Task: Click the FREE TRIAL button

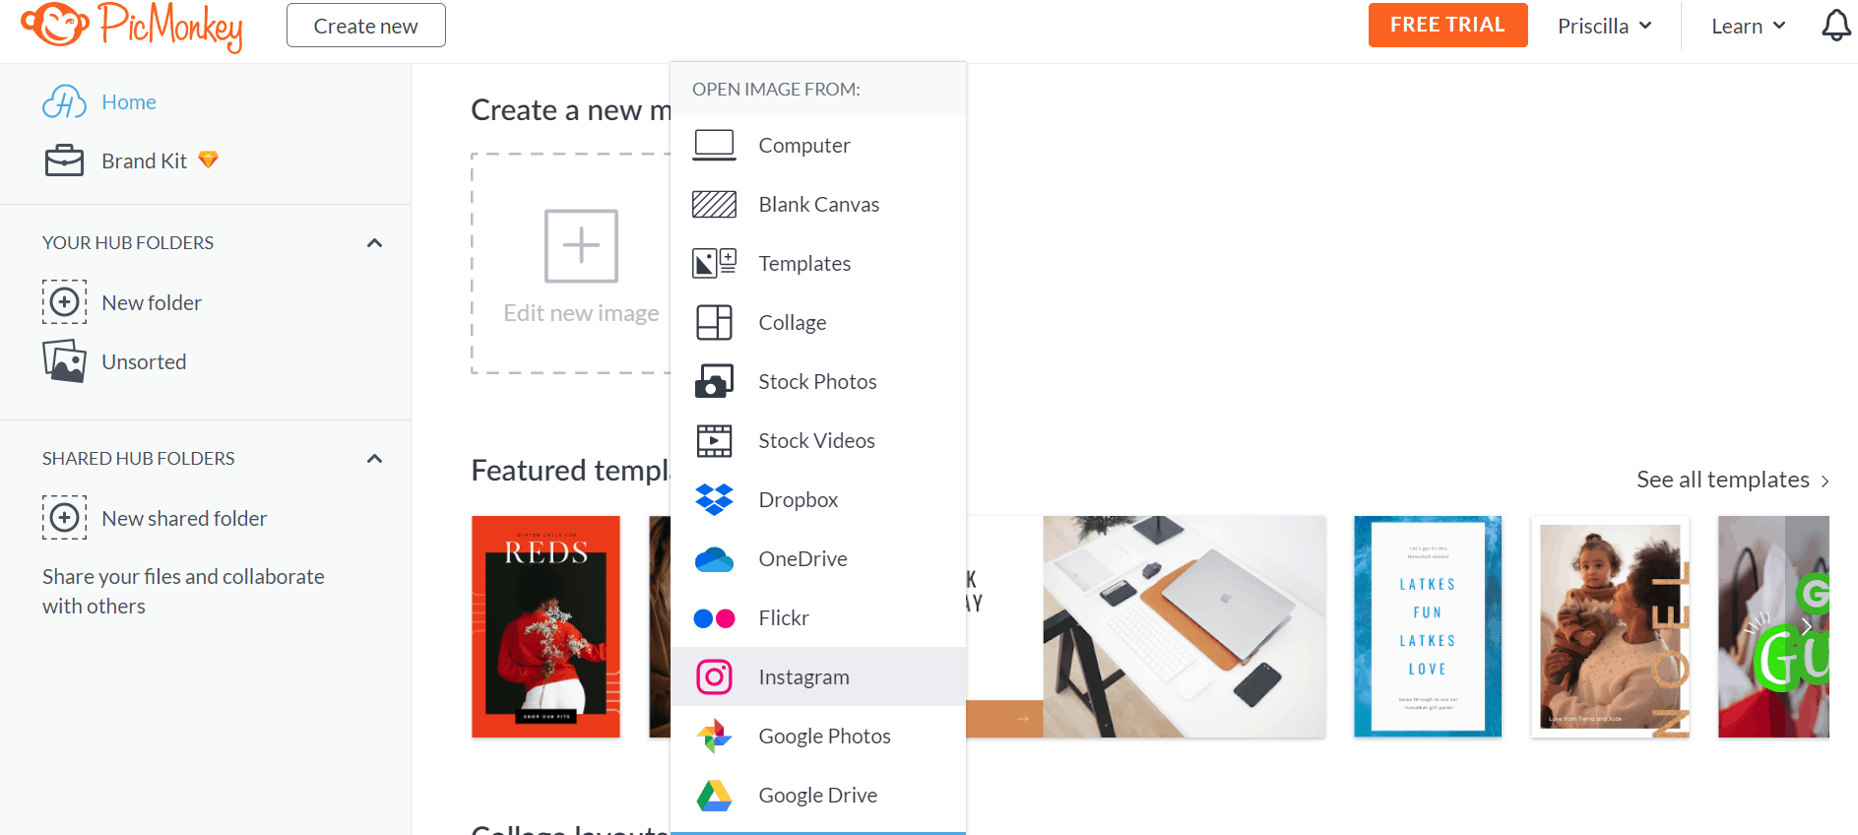Action: 1447,25
